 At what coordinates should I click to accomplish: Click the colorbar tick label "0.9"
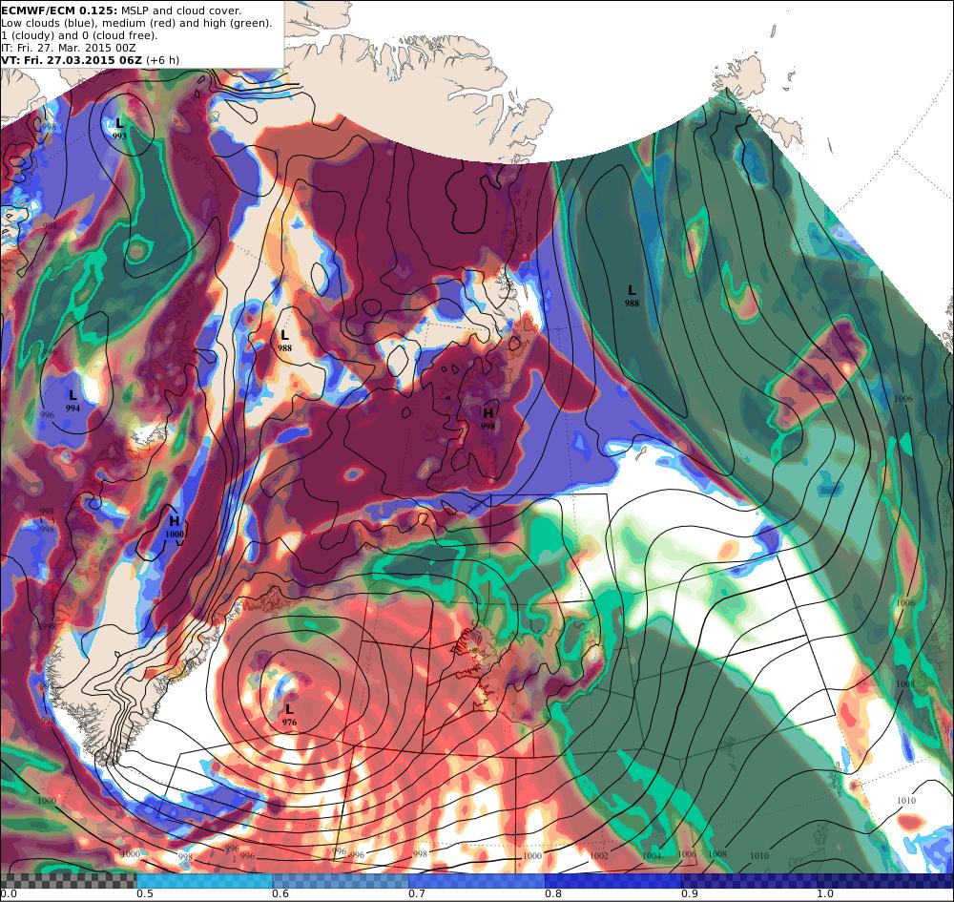coord(690,894)
